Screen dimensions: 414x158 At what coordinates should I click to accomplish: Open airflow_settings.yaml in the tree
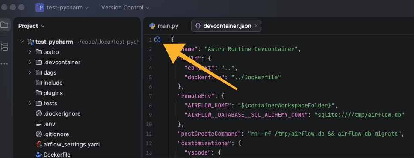coord(71,145)
